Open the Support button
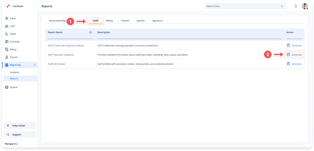This screenshot has height=151, width=314. coord(20,135)
